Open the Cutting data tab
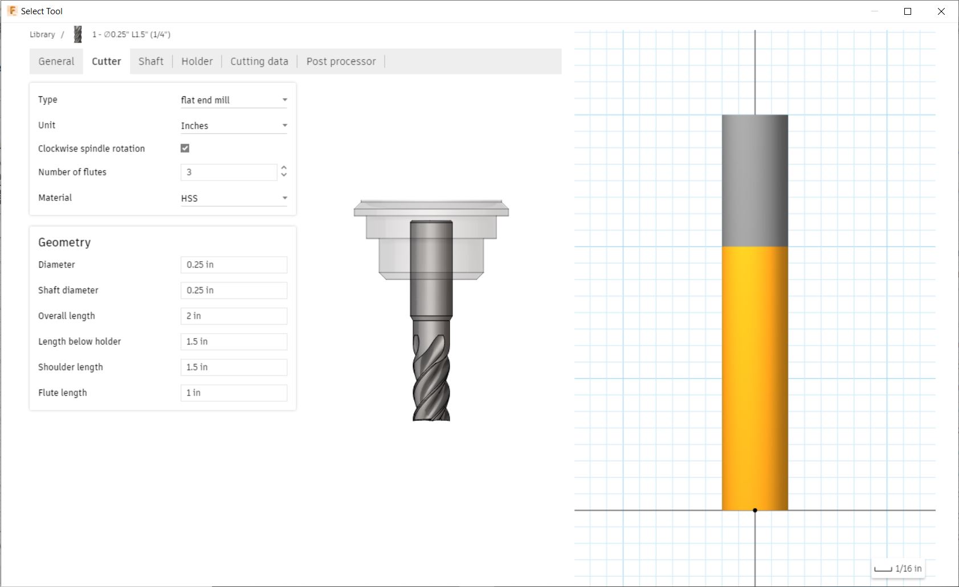The width and height of the screenshot is (959, 587). [259, 61]
